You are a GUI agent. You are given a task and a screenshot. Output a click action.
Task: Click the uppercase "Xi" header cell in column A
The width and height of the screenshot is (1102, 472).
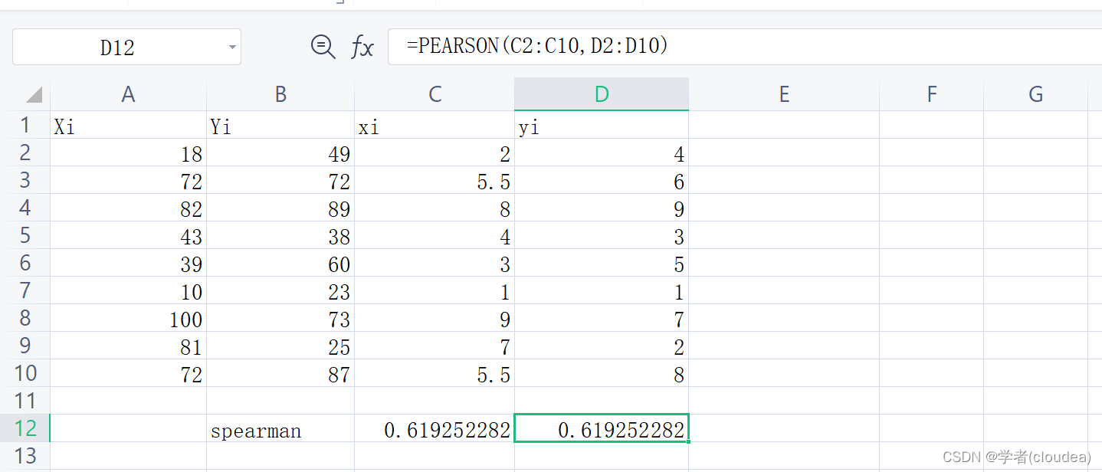point(128,125)
